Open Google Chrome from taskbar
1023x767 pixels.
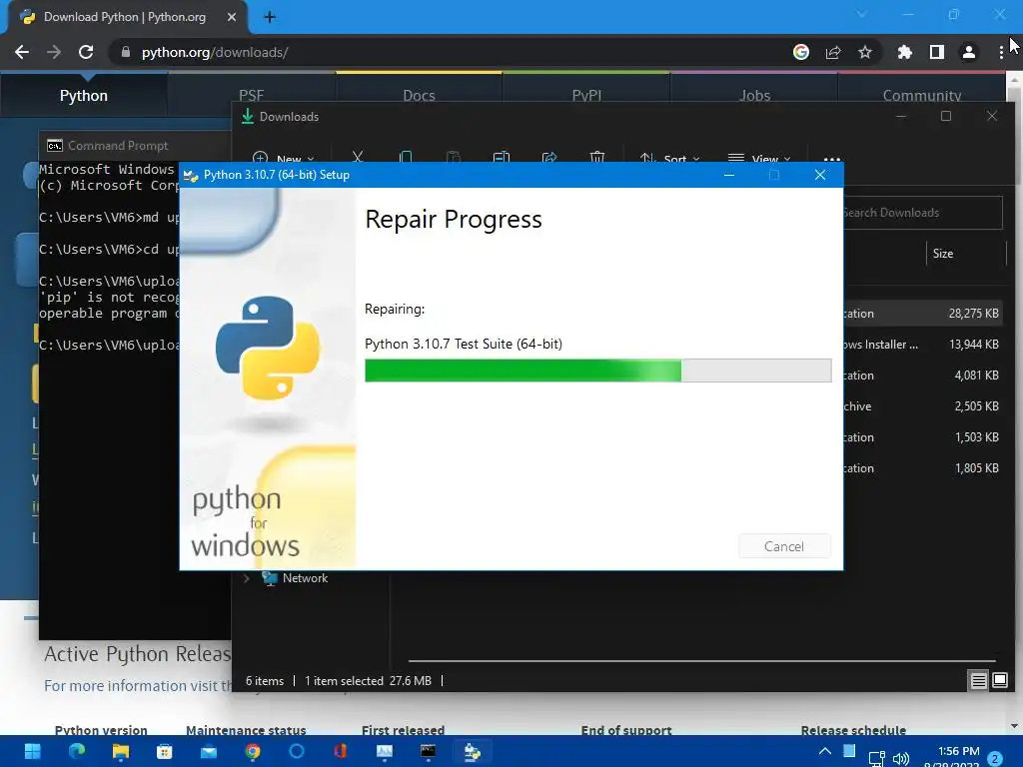pos(253,751)
